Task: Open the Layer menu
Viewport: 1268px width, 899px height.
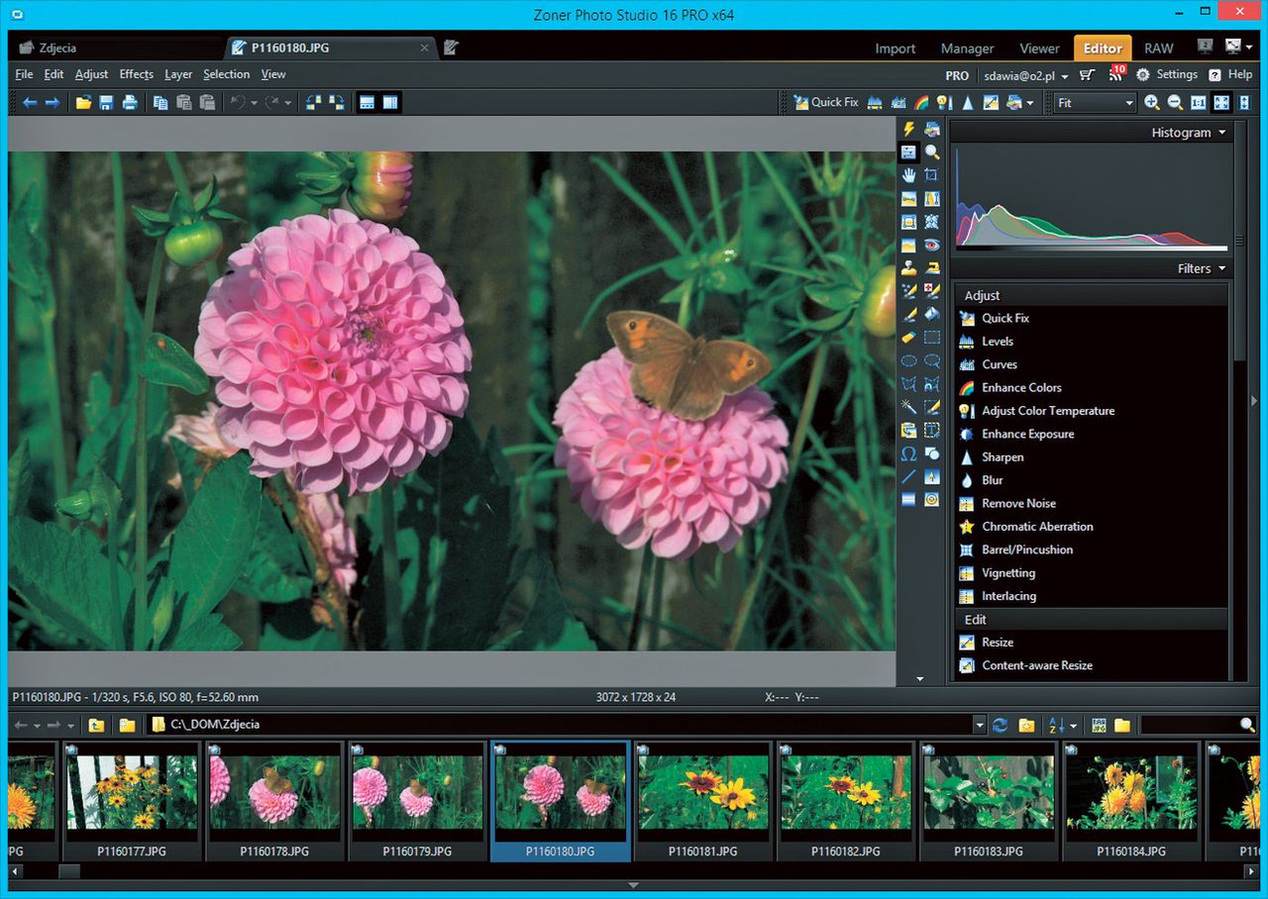Action: [178, 74]
